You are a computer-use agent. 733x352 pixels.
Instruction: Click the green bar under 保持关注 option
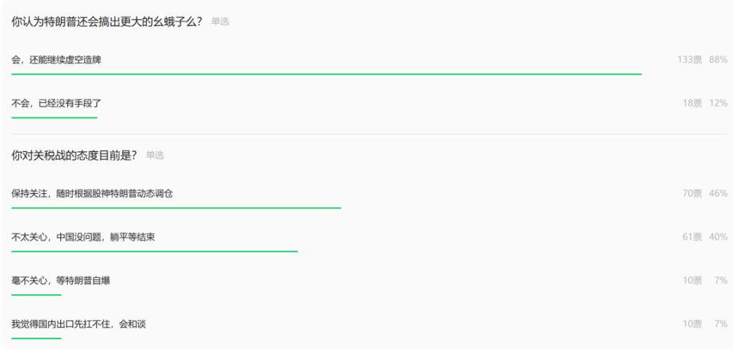coord(176,208)
